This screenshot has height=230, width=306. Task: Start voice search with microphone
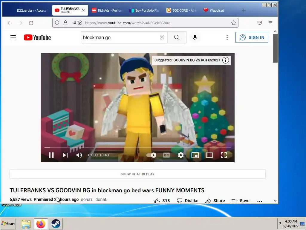195,37
